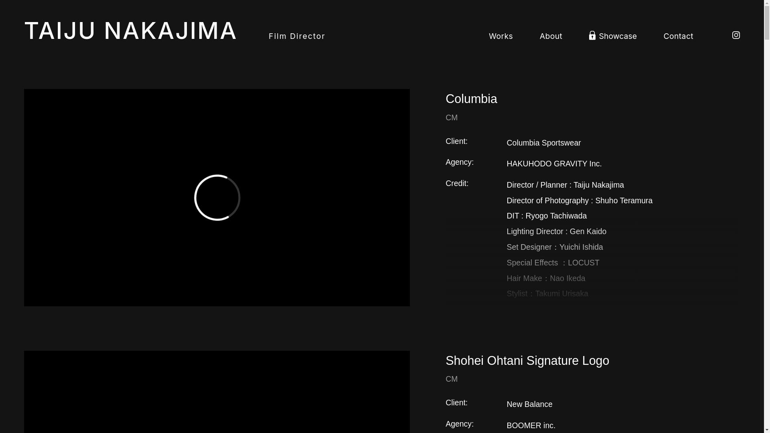Click Set Designer : Yuichi Ishida credit
Screen dimensions: 770x433
555,247
